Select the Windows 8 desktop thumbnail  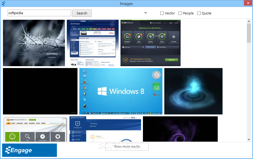tap(121, 91)
